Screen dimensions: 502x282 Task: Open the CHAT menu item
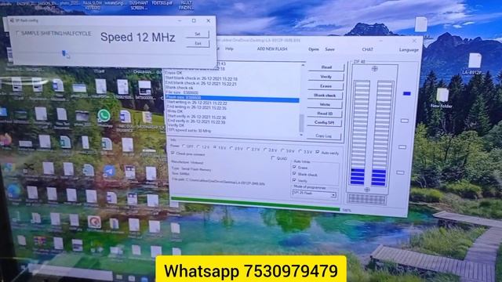(367, 49)
